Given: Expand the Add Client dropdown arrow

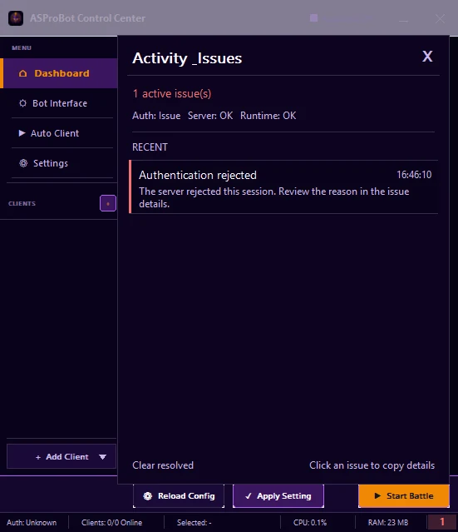Looking at the screenshot, I should click(102, 457).
